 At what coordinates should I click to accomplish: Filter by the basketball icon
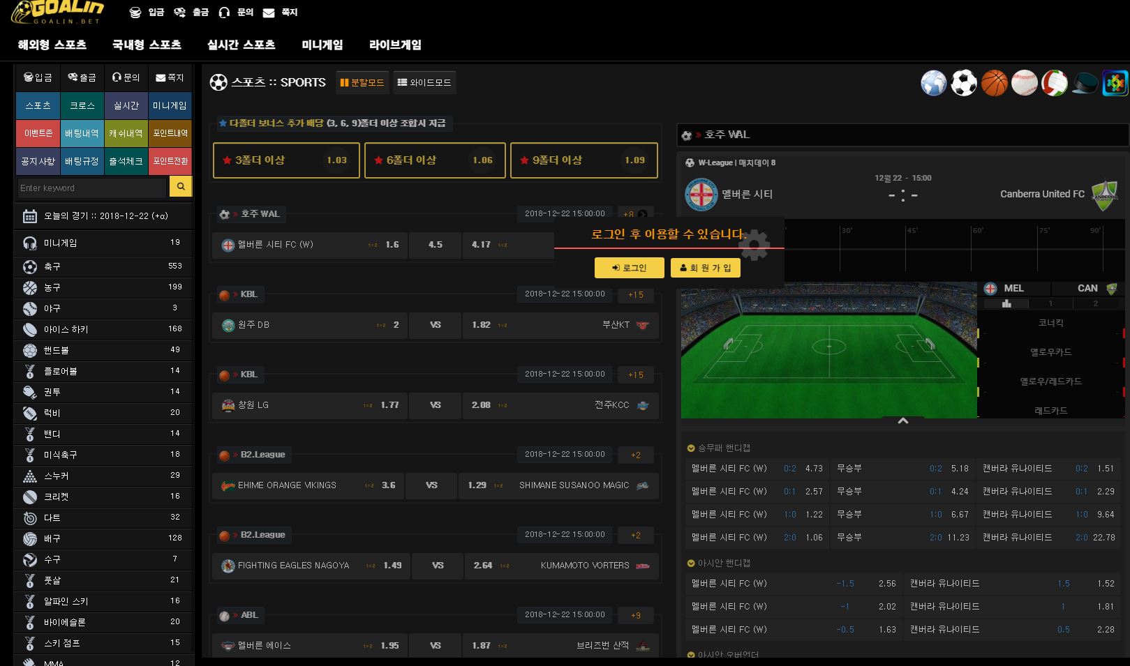[x=994, y=83]
